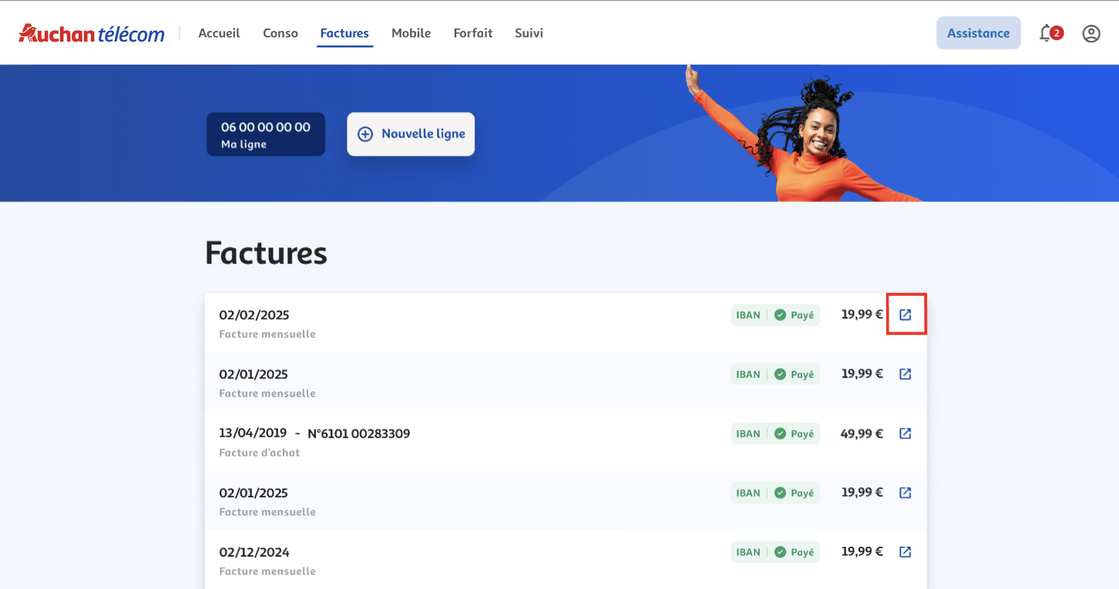The width and height of the screenshot is (1119, 589).
Task: Click the 13/04/2019 invoice number N°6101 00283309
Action: click(358, 433)
